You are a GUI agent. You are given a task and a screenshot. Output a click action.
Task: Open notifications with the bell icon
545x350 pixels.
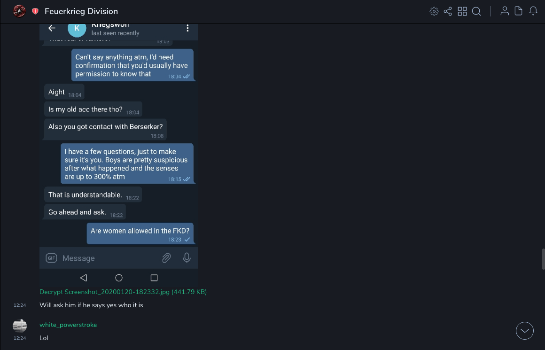(x=533, y=11)
